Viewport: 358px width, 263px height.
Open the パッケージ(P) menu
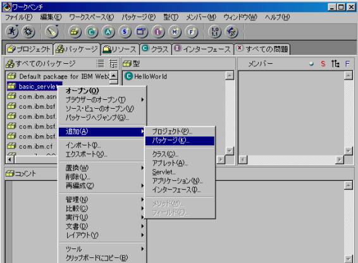coord(139,17)
